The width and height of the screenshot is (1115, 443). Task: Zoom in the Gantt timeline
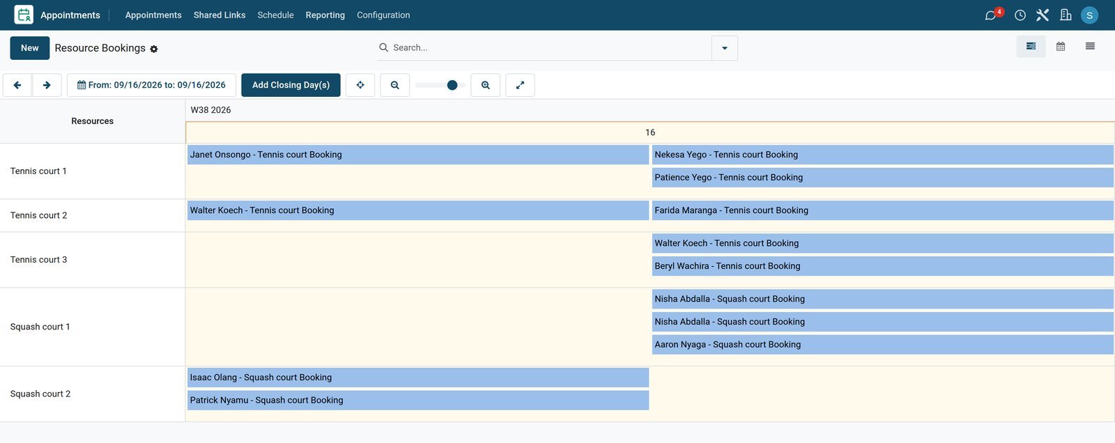coord(486,85)
